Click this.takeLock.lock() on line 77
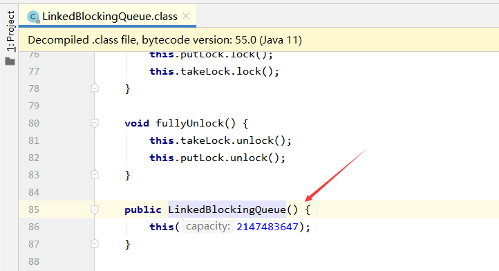Viewport: 499px width, 271px height. [214, 71]
